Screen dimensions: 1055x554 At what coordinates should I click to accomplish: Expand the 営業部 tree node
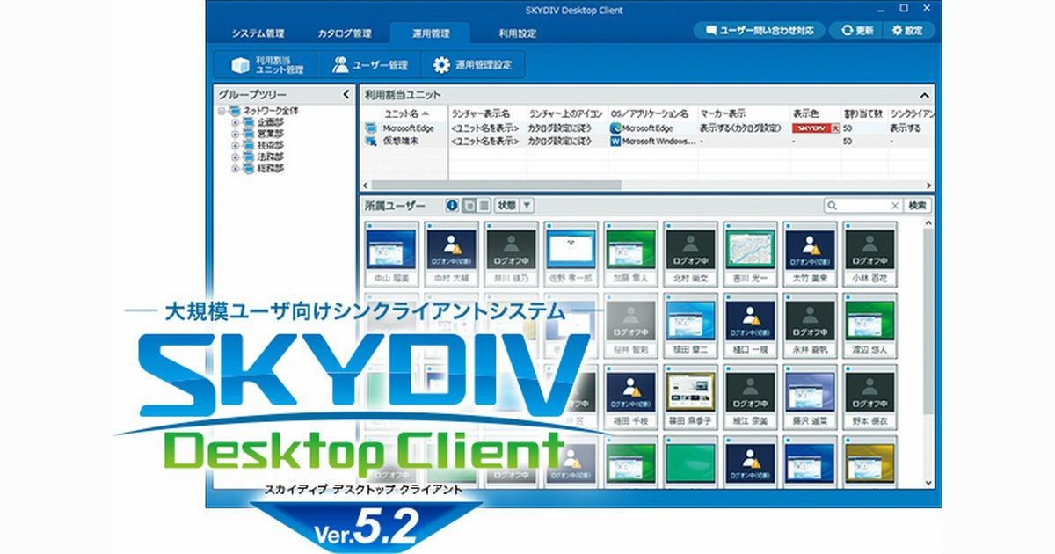tap(235, 135)
